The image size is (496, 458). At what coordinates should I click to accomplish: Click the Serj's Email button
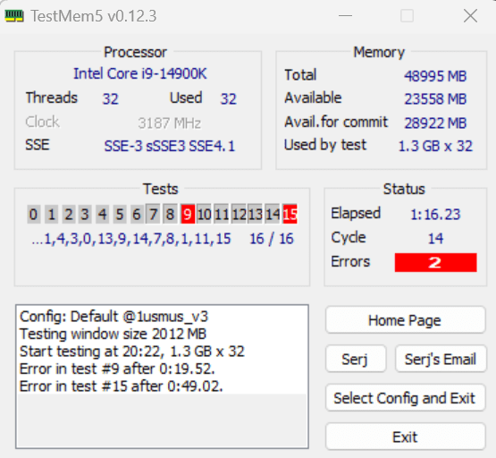click(441, 359)
